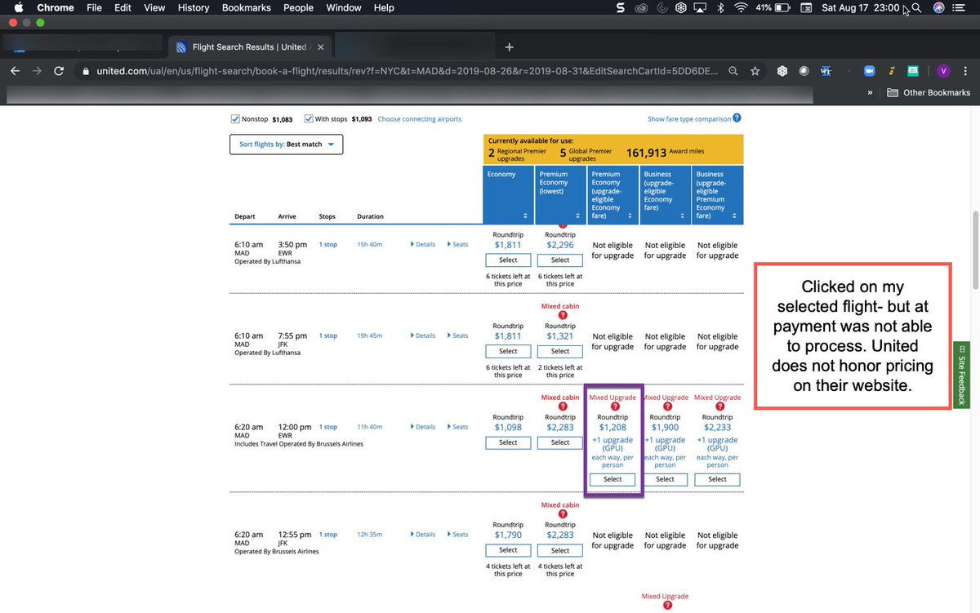Open the People menu
This screenshot has width=980, height=613.
point(298,7)
